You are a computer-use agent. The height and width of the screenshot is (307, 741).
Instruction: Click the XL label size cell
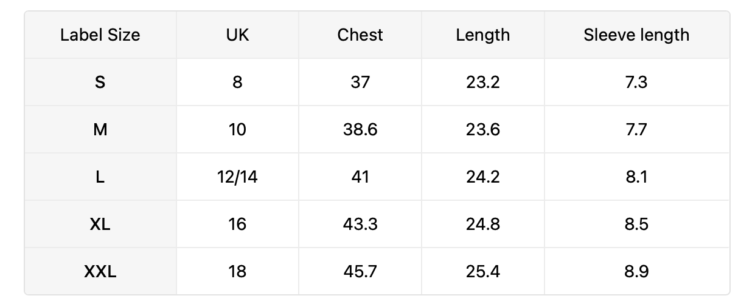point(100,224)
